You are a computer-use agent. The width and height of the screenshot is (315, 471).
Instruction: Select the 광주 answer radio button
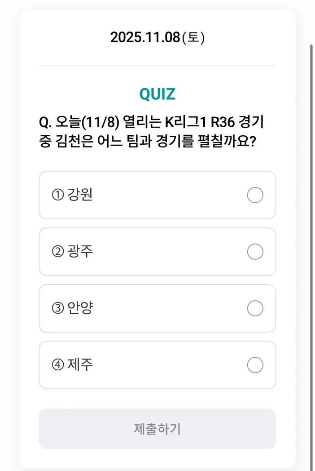(x=255, y=252)
